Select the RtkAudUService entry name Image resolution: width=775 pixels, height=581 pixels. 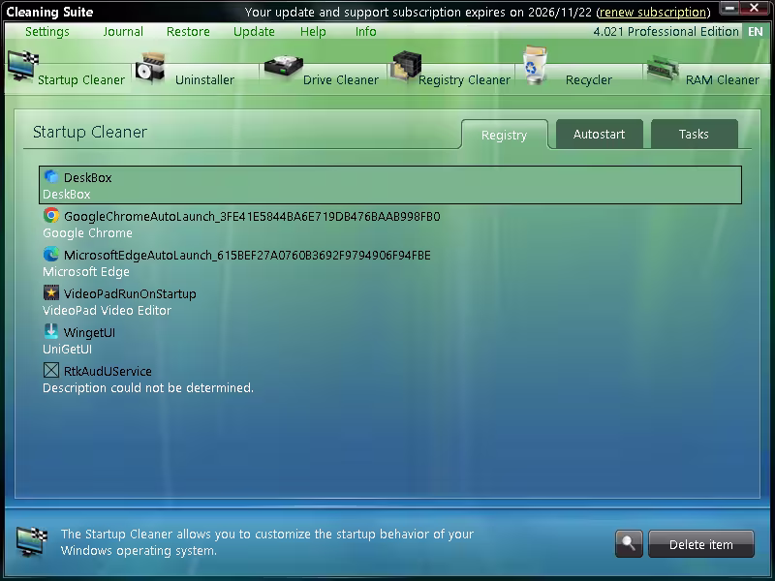[x=108, y=371]
